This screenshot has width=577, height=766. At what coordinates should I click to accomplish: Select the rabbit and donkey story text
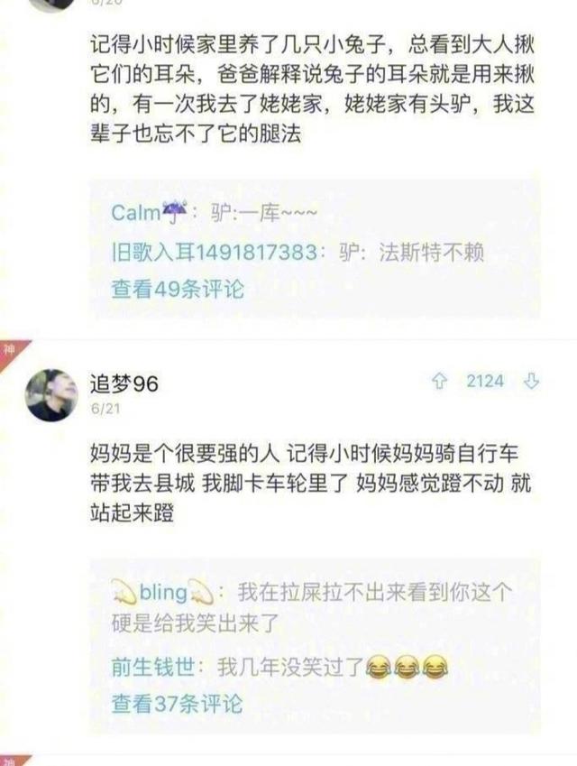(x=313, y=89)
